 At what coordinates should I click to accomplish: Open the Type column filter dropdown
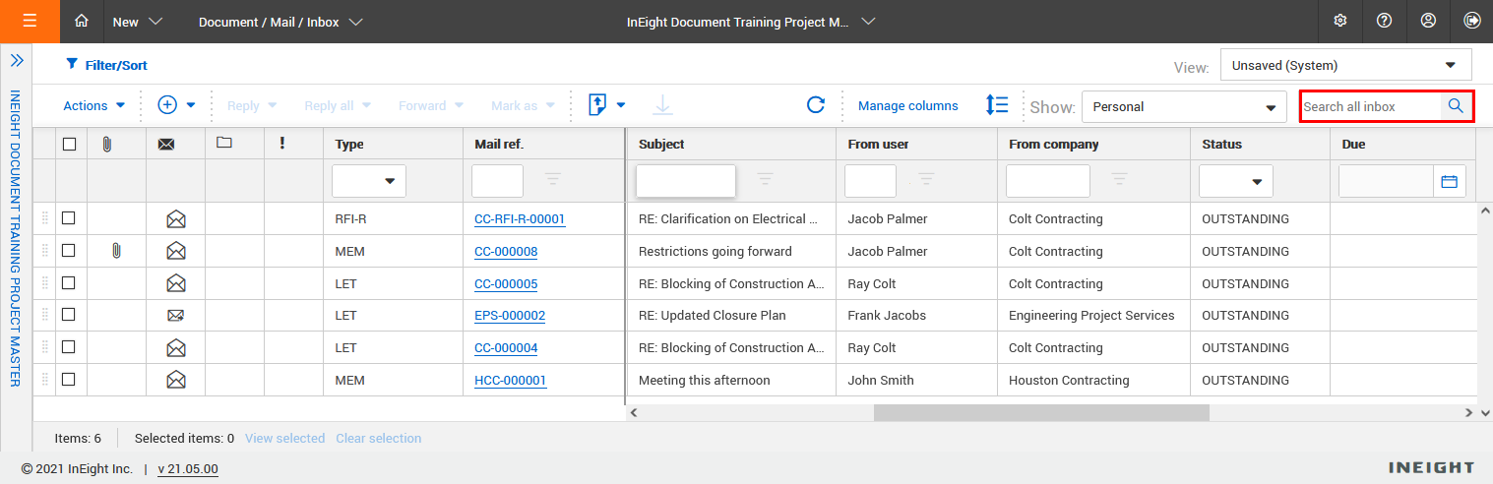[x=369, y=181]
